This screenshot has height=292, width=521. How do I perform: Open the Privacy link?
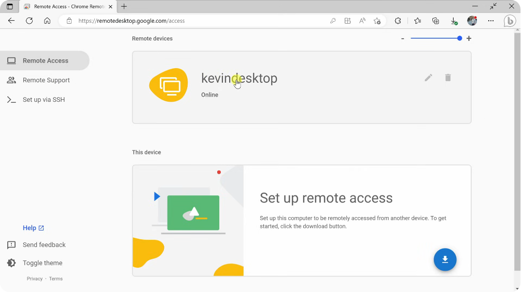point(35,279)
